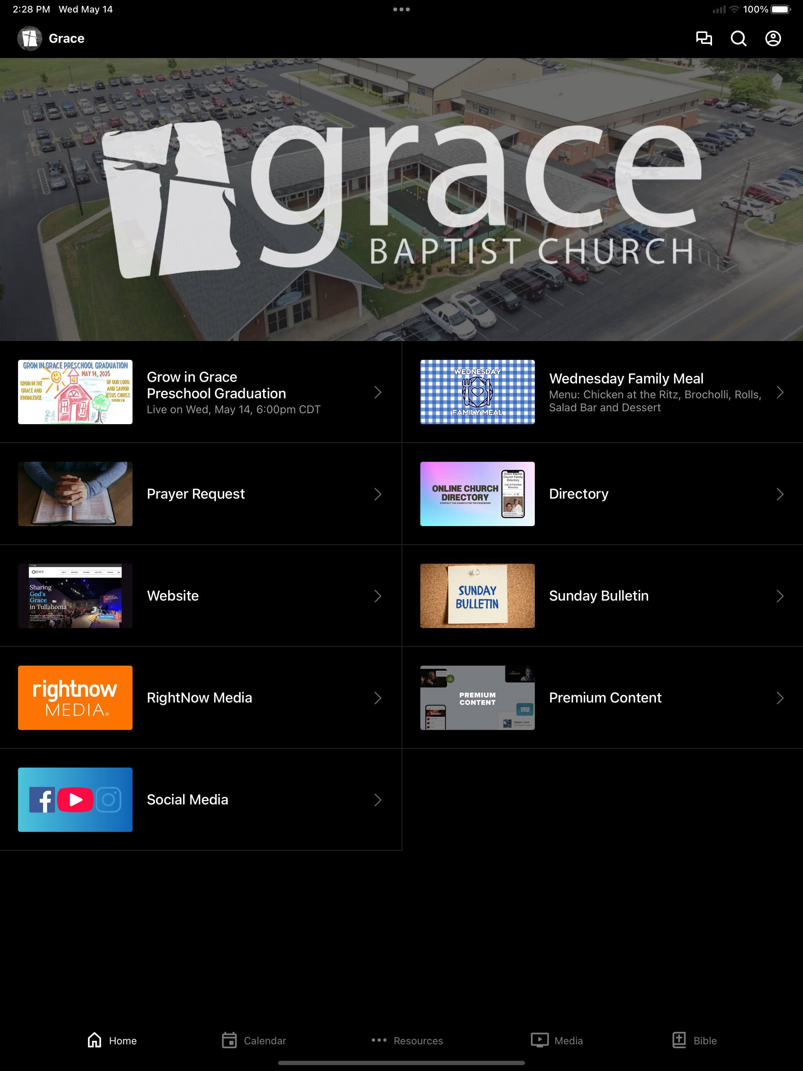Tap the multitasking dots at top
Image resolution: width=803 pixels, height=1071 pixels.
tap(401, 9)
